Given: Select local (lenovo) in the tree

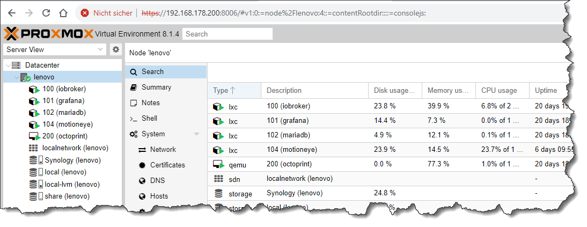Looking at the screenshot, I should point(65,172).
